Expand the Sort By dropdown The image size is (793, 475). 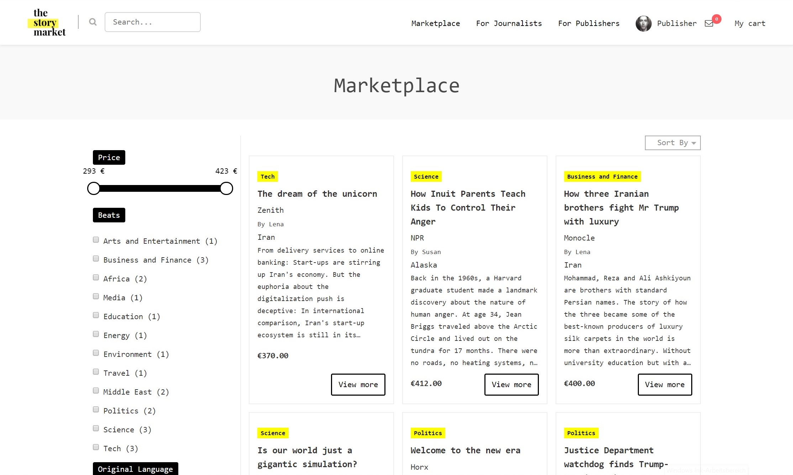point(673,143)
